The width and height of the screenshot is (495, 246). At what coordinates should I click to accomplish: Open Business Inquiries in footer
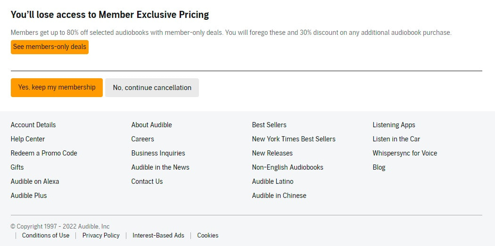tap(158, 153)
